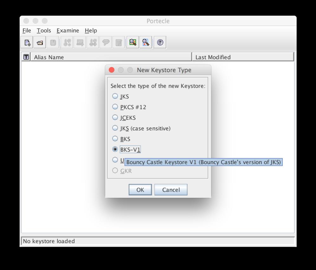Click the Save Keystore disk icon

(x=53, y=43)
